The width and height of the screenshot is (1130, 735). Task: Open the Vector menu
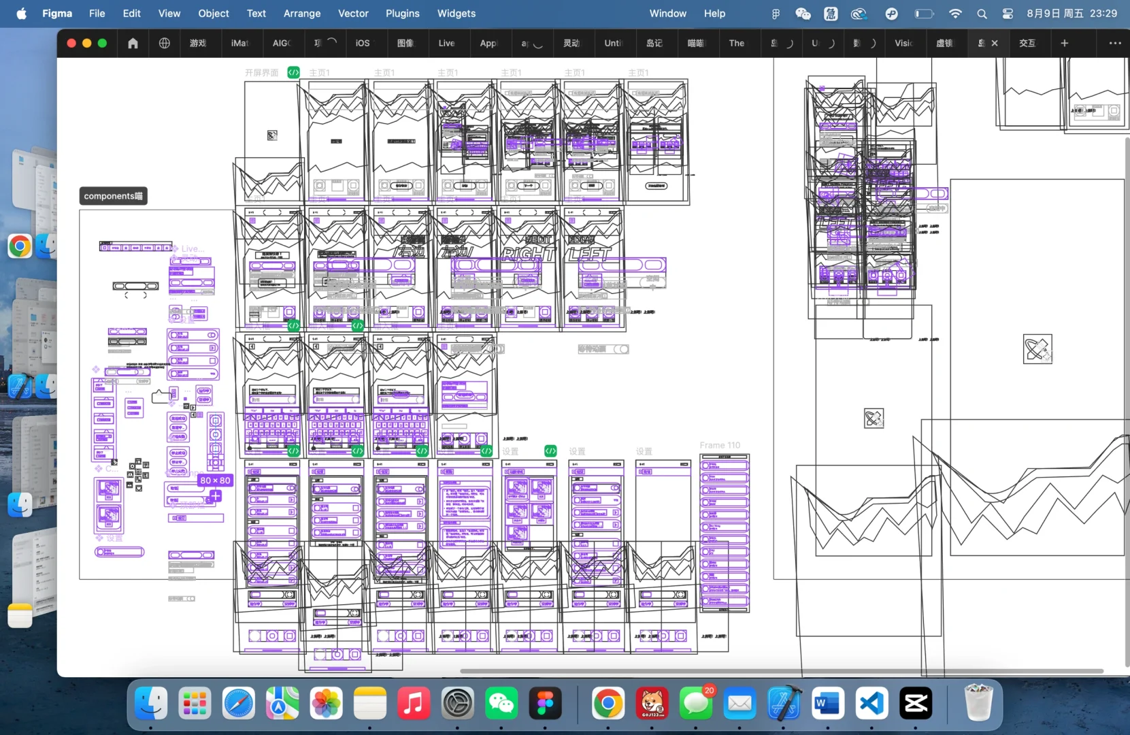(353, 14)
